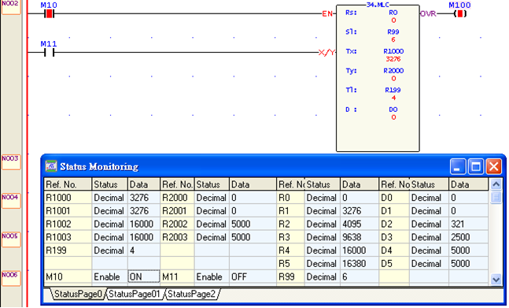Click the Enable status cell for M11

point(212,276)
